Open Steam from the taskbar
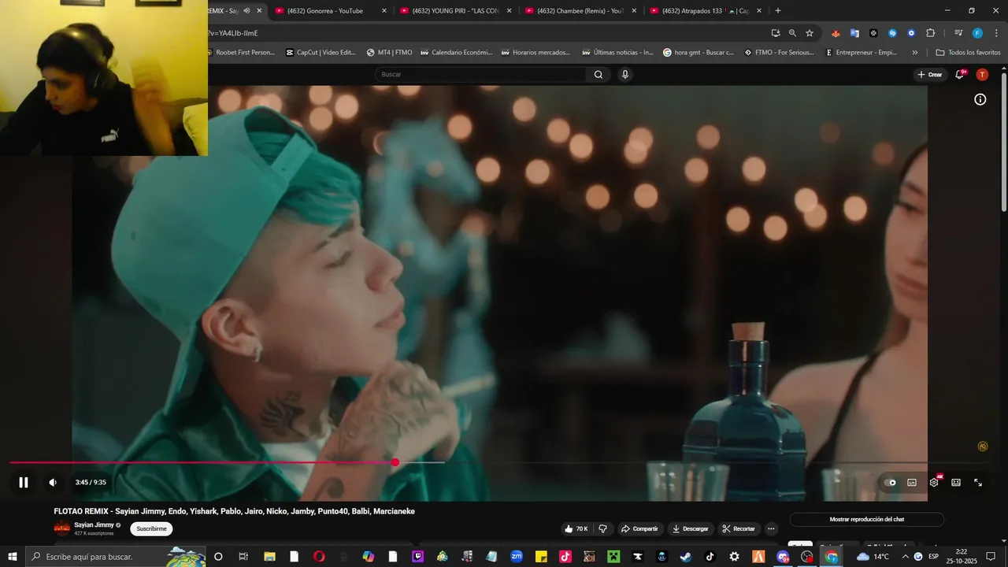Viewport: 1008px width, 567px height. [685, 557]
